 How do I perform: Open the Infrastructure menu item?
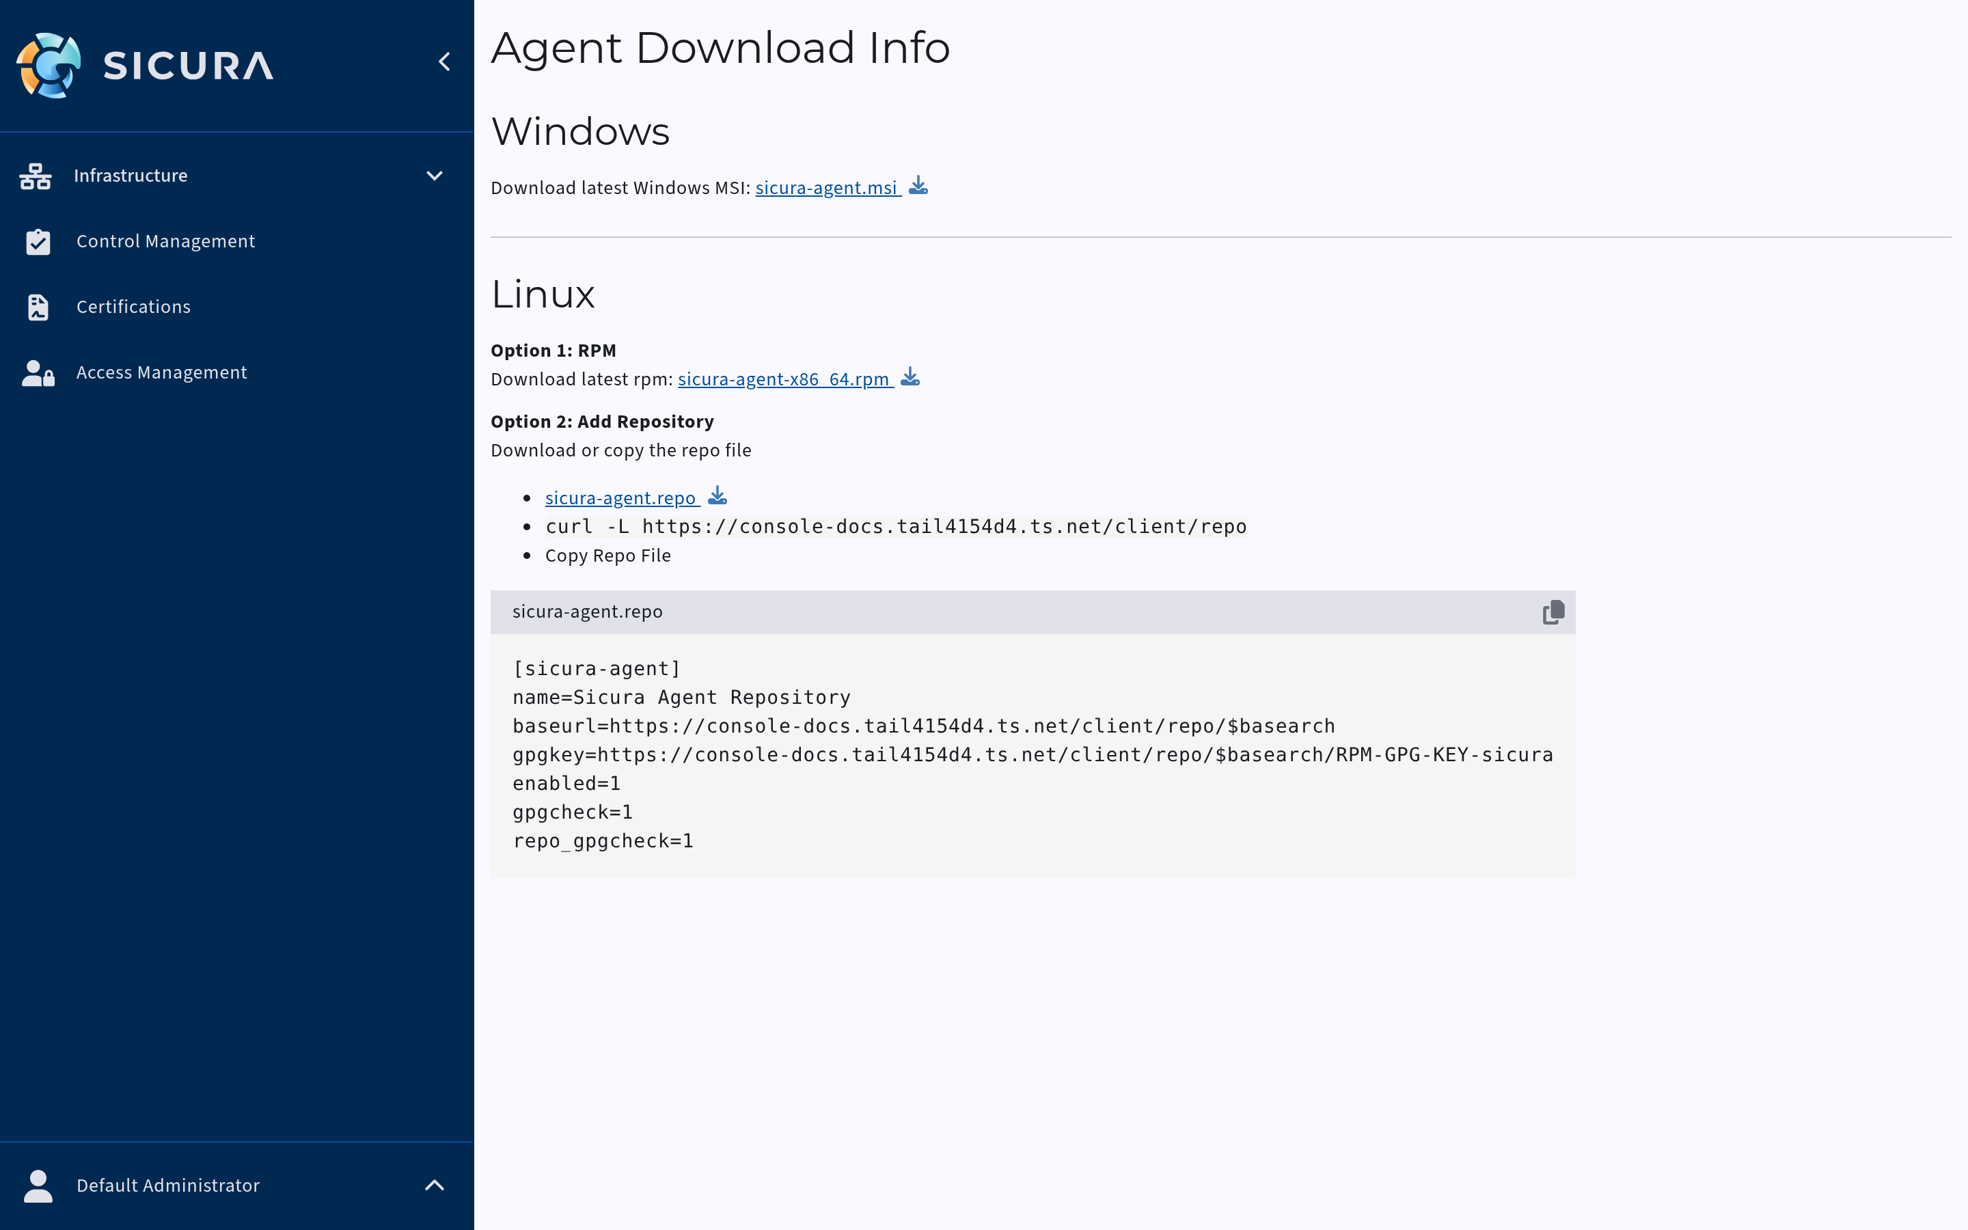(x=236, y=176)
